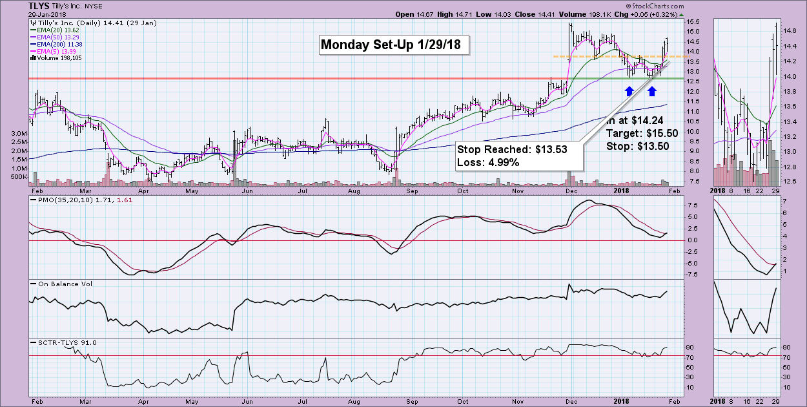The width and height of the screenshot is (807, 407).
Task: Click the Sep label on the time axis
Action: [x=411, y=192]
